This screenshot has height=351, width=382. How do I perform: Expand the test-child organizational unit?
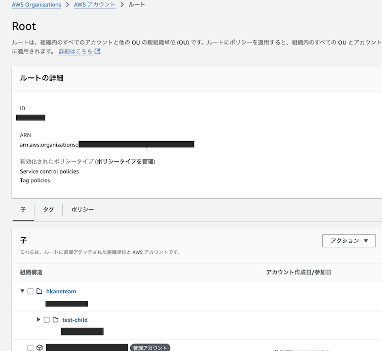click(x=38, y=319)
